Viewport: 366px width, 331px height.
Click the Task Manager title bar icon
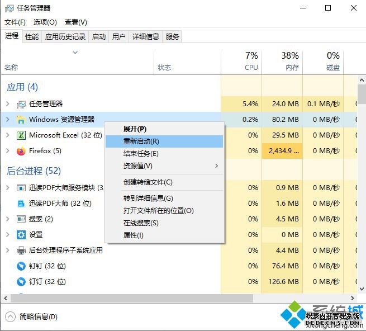[9, 8]
